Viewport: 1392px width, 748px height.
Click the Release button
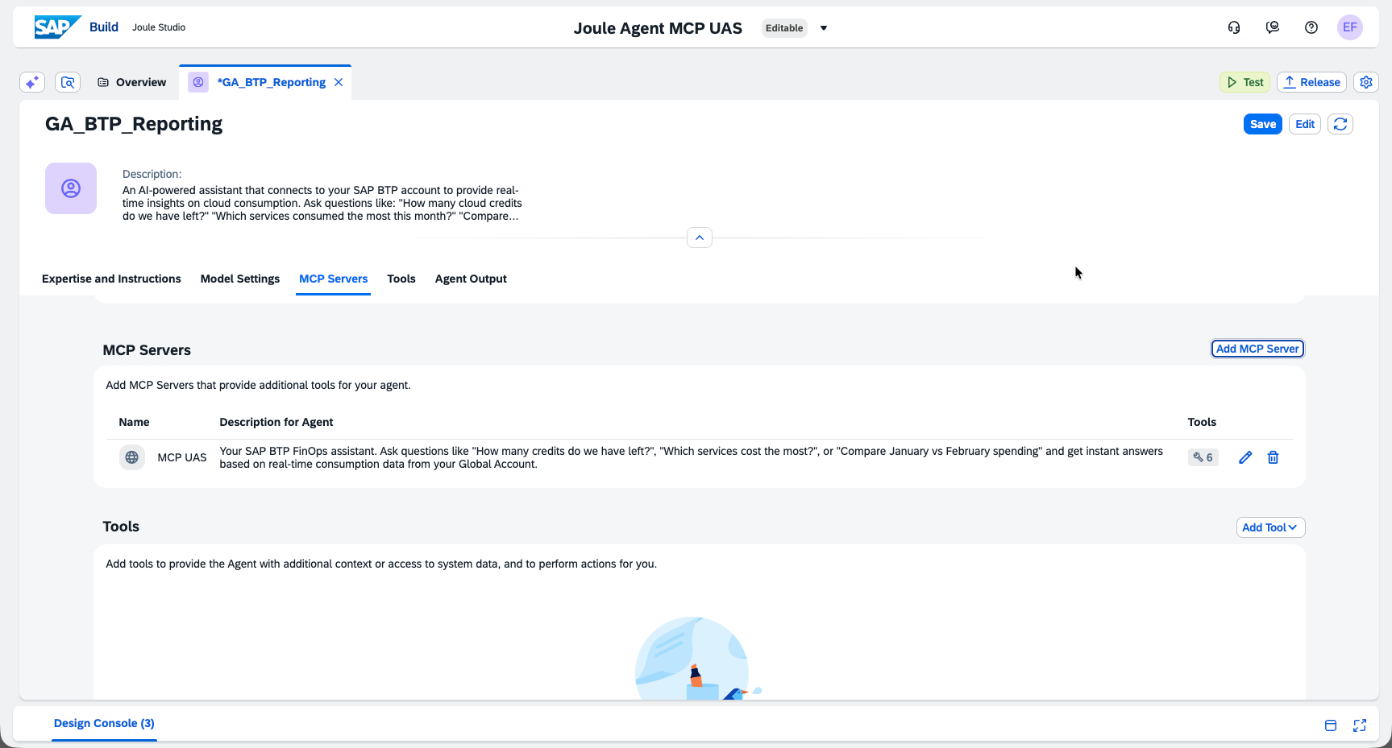click(x=1312, y=82)
